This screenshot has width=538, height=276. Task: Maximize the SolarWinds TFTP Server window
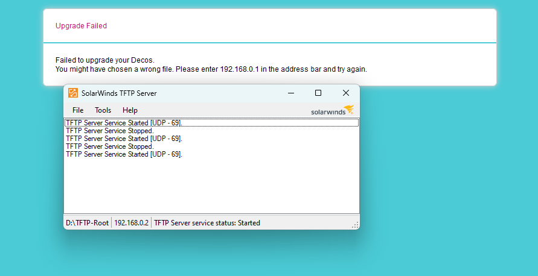tap(318, 93)
